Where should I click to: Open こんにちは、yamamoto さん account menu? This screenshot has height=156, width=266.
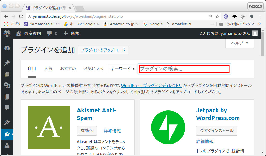[229, 33]
